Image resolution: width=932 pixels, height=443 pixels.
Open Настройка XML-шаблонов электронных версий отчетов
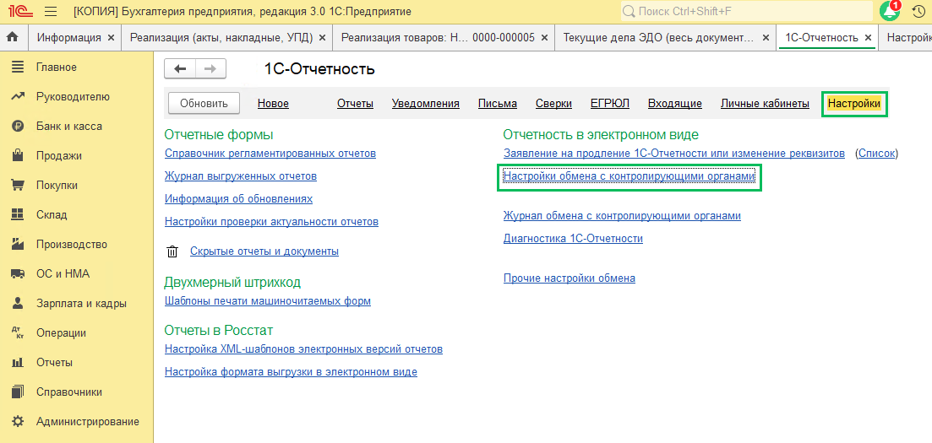(x=303, y=349)
